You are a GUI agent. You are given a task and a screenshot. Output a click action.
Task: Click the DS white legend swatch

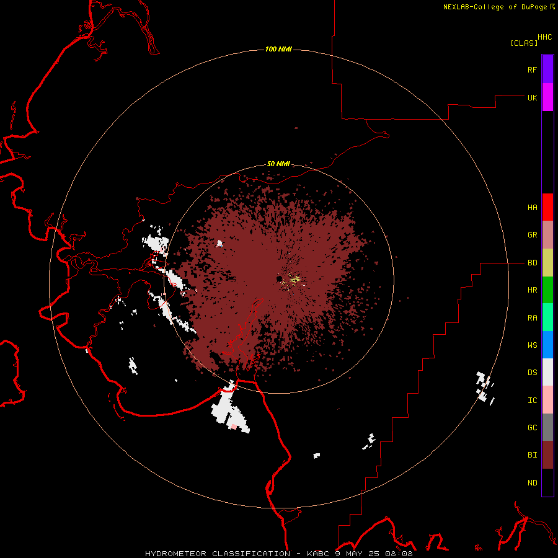coord(547,372)
